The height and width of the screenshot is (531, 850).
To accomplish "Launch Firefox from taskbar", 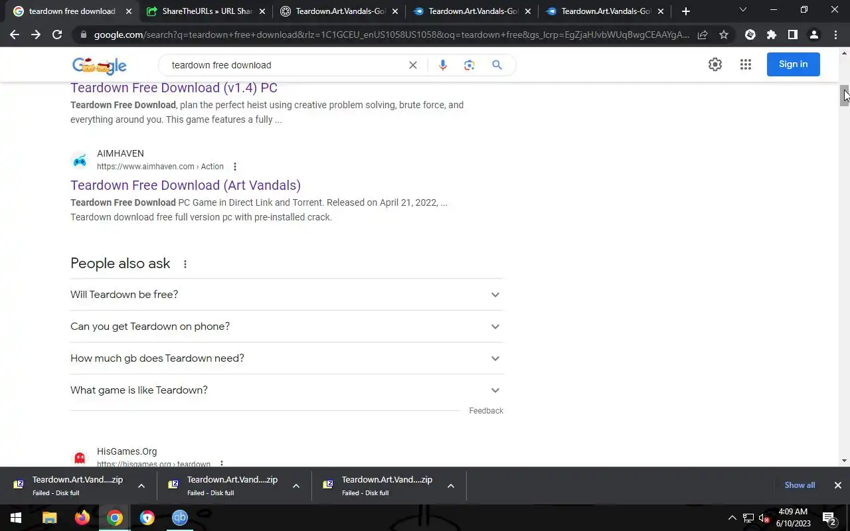I will 82,518.
